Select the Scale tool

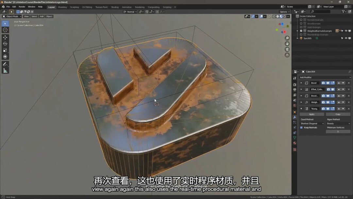point(5,50)
